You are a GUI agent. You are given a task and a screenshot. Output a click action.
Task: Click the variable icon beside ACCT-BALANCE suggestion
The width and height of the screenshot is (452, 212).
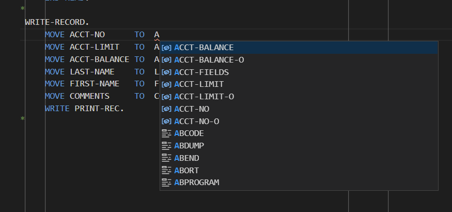pos(166,48)
